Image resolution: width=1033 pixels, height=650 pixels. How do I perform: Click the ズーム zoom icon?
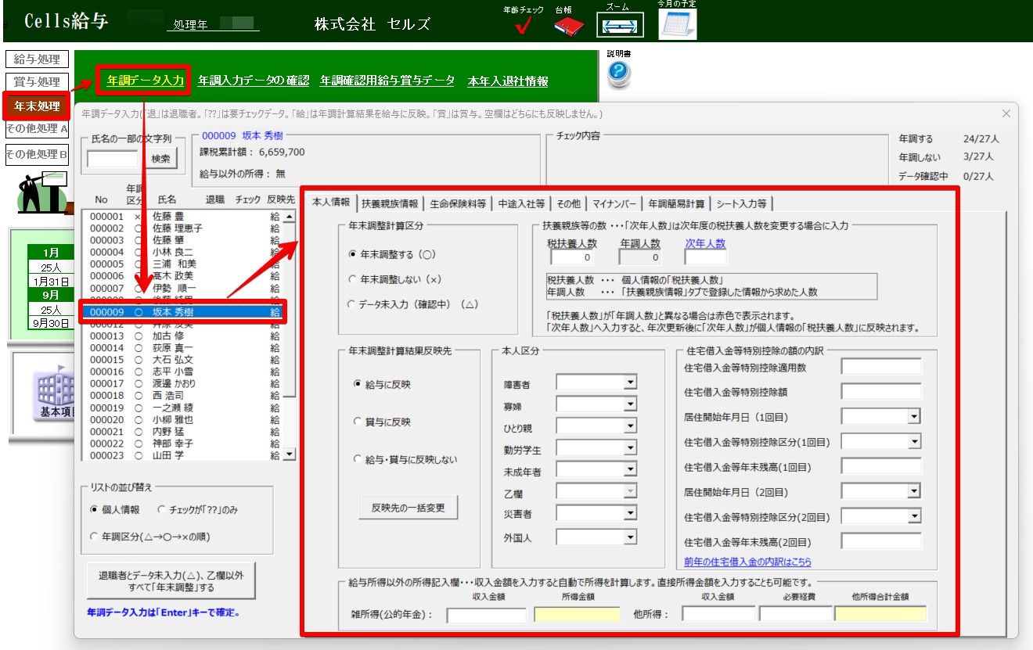coord(620,25)
